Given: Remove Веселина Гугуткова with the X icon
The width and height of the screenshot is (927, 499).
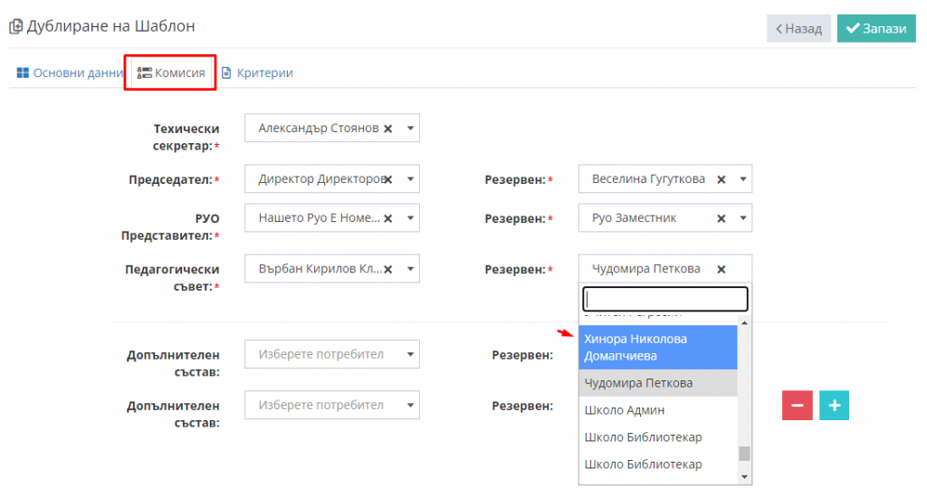Looking at the screenshot, I should click(x=722, y=179).
